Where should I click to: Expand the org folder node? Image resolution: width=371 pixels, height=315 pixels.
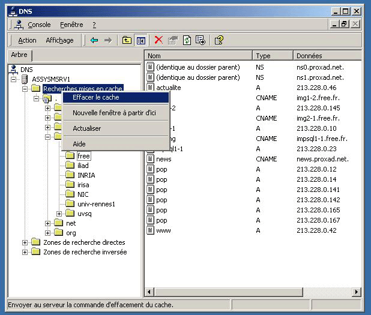(x=48, y=233)
